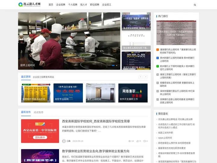
Task: Open oppo上班时间 link
Action: point(165,138)
